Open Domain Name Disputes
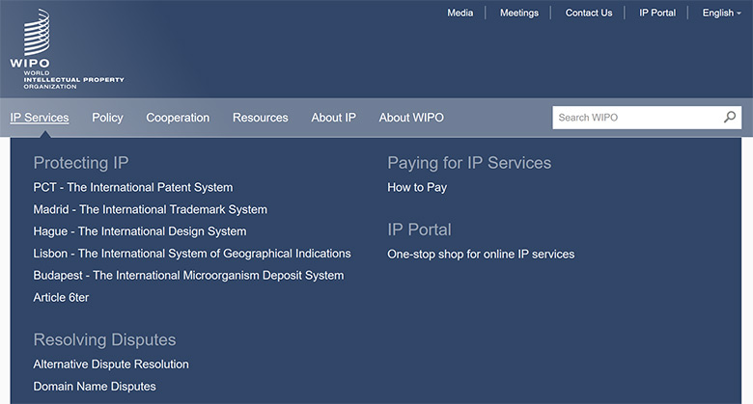The image size is (753, 404). [x=95, y=387]
